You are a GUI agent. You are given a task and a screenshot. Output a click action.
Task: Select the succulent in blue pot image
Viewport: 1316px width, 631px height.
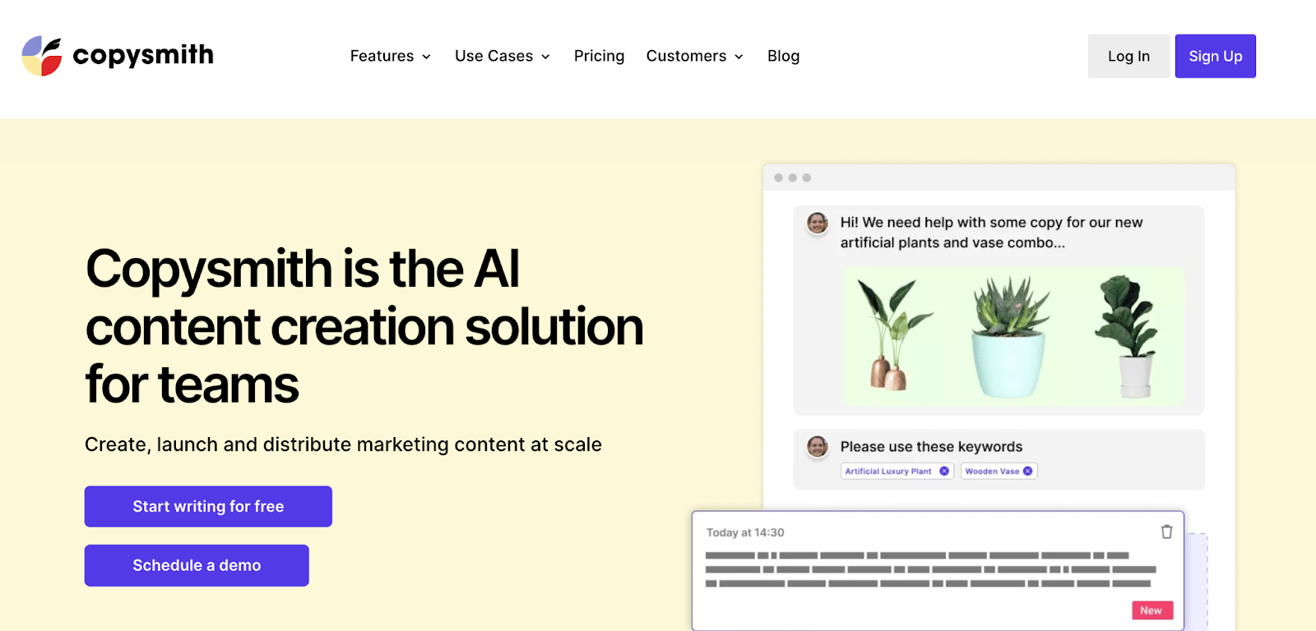click(1010, 337)
